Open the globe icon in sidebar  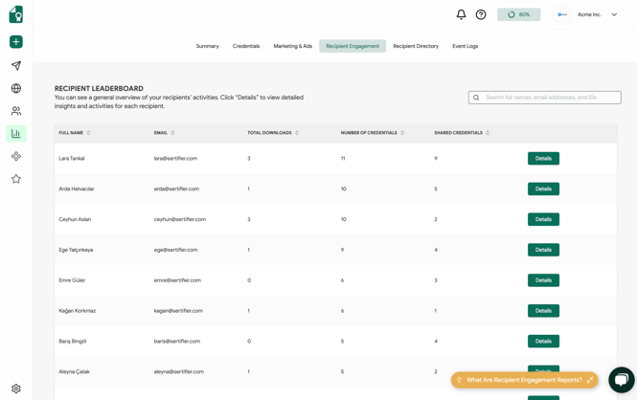pos(16,88)
